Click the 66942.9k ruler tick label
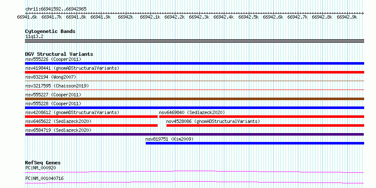The height and width of the screenshot is (188, 376). (x=347, y=17)
